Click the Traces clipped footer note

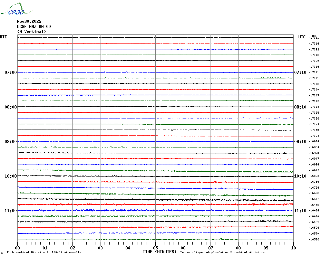click(222, 253)
